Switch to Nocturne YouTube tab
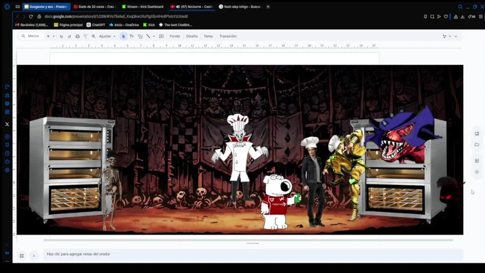Viewport: 485px width, 273px height. pos(192,7)
